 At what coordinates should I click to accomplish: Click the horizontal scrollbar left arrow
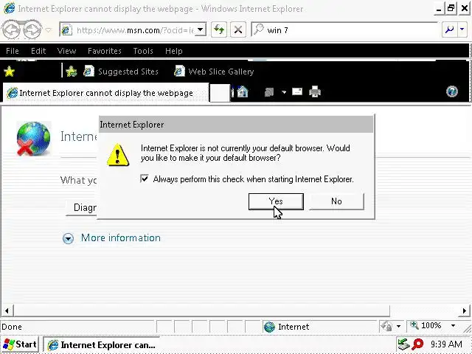click(7, 310)
